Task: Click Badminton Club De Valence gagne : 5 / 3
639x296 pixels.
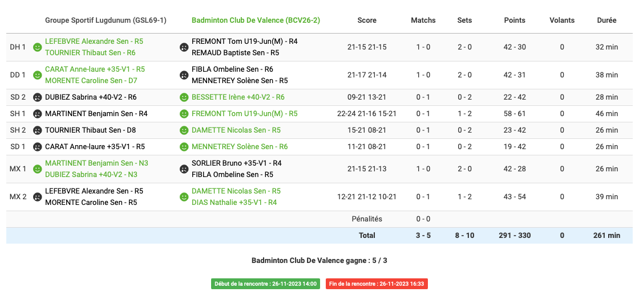Action: pyautogui.click(x=319, y=261)
